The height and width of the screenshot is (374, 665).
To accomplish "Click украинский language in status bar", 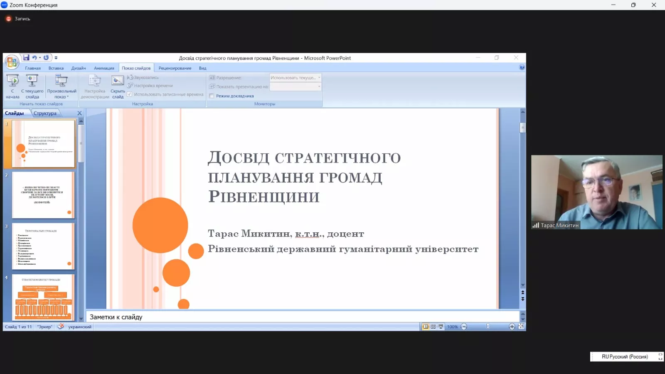I will (x=79, y=327).
